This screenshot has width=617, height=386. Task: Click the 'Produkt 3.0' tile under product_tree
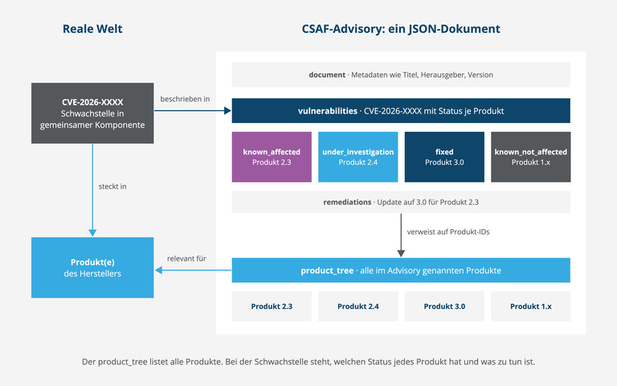click(444, 306)
